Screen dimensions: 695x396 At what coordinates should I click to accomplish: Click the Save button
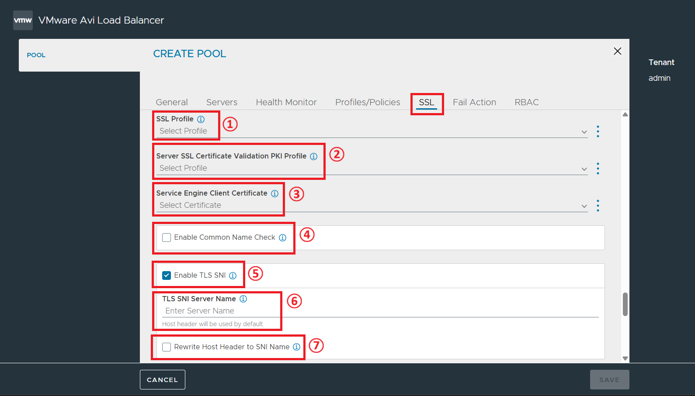(609, 380)
